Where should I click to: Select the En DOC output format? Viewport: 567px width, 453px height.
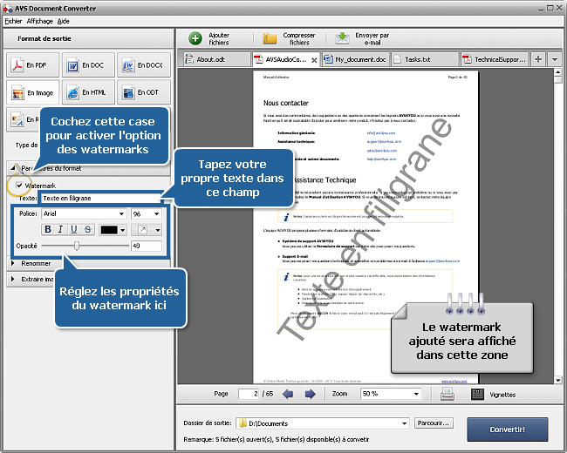click(x=88, y=65)
